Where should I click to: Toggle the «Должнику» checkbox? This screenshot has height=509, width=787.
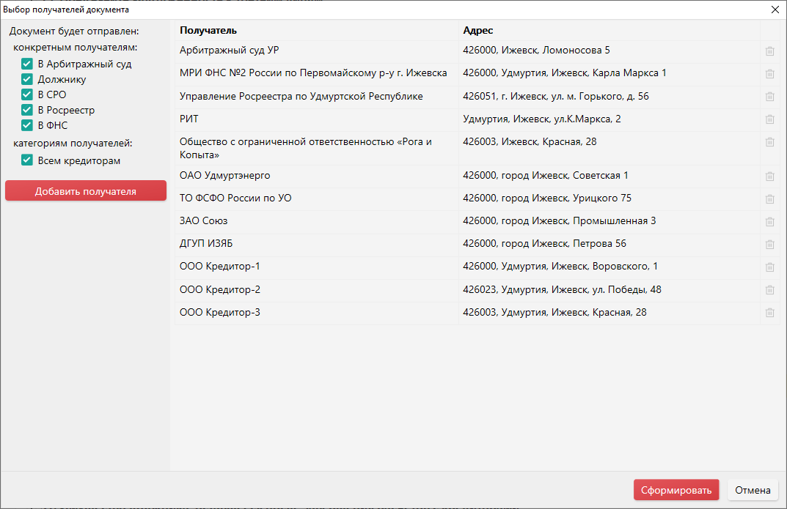(27, 79)
